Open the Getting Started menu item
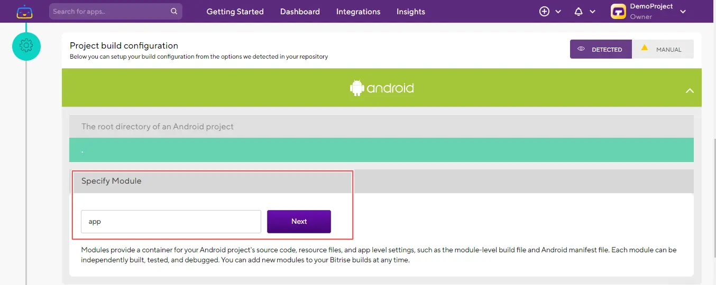Viewport: 716px width, 285px height. pos(235,12)
